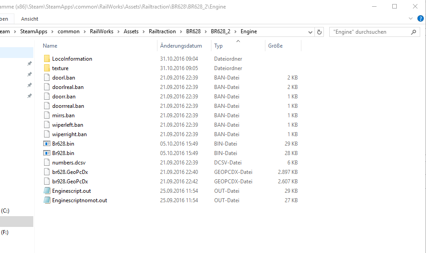The image size is (426, 253).
Task: Expand the ribbon with the chevron
Action: point(411,19)
